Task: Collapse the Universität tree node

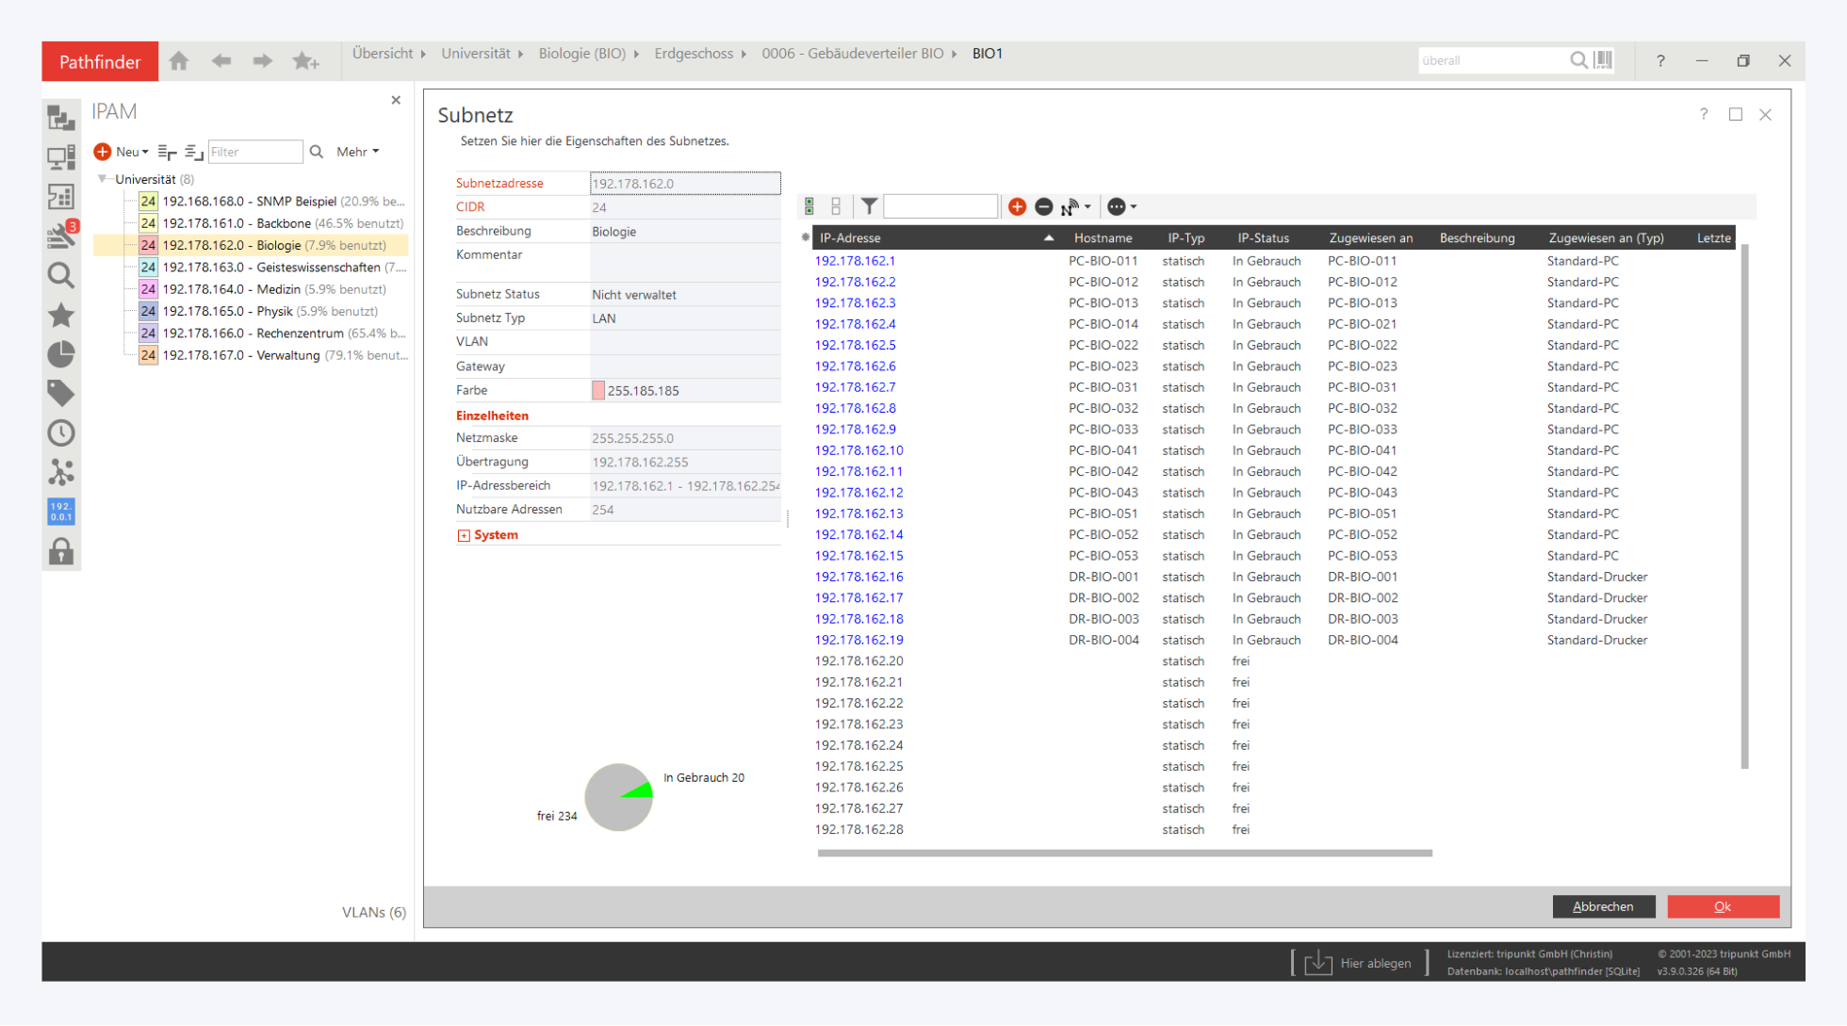Action: pyautogui.click(x=103, y=179)
